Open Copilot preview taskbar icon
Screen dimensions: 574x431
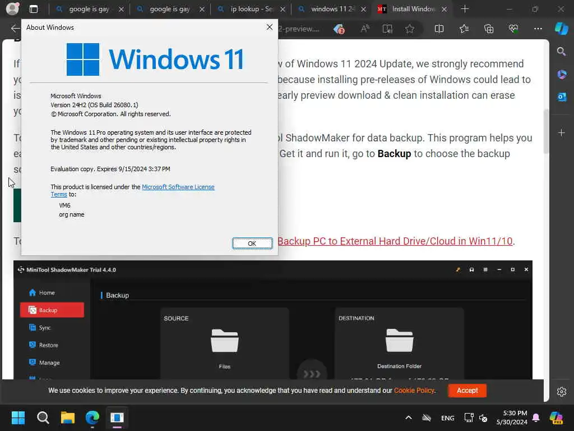557,418
